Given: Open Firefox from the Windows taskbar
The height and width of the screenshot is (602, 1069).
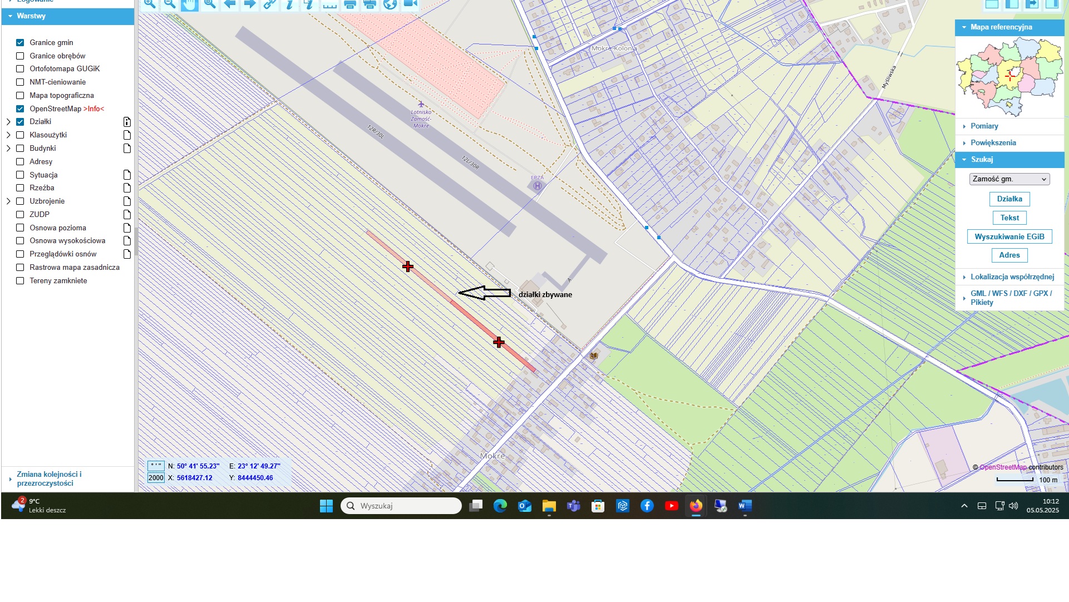Looking at the screenshot, I should (696, 506).
